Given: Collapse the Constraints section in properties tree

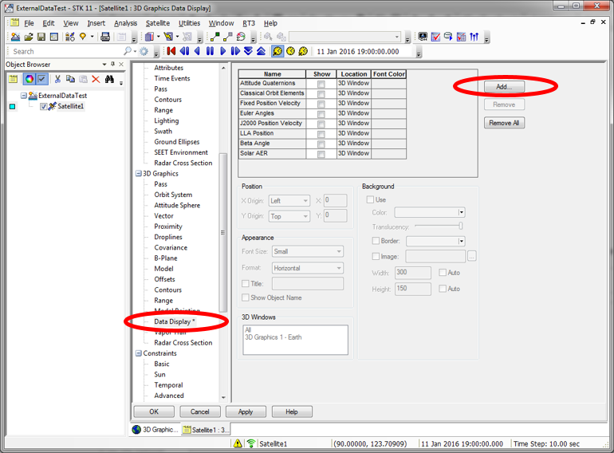Looking at the screenshot, I should 137,353.
